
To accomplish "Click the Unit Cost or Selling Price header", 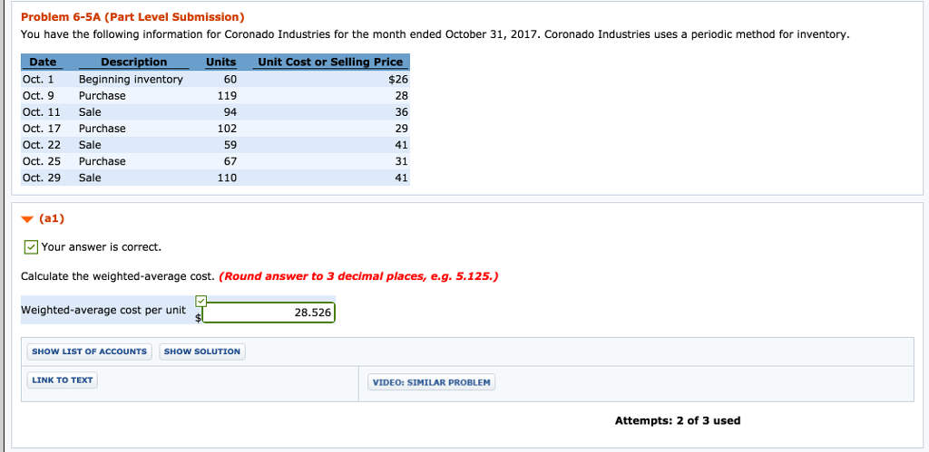I will coord(330,62).
